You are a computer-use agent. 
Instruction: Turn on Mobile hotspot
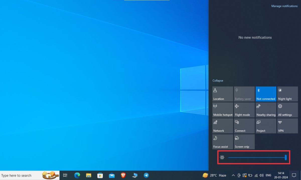(222, 110)
